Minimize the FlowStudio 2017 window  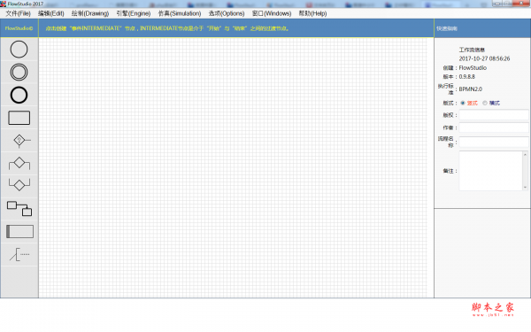click(497, 4)
